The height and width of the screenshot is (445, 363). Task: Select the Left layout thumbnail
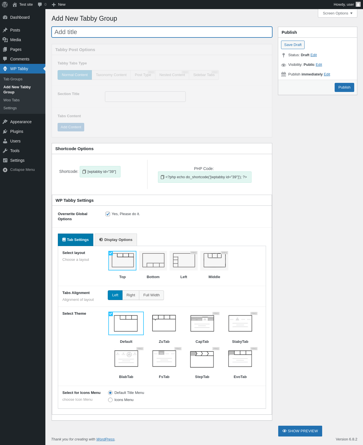(184, 261)
